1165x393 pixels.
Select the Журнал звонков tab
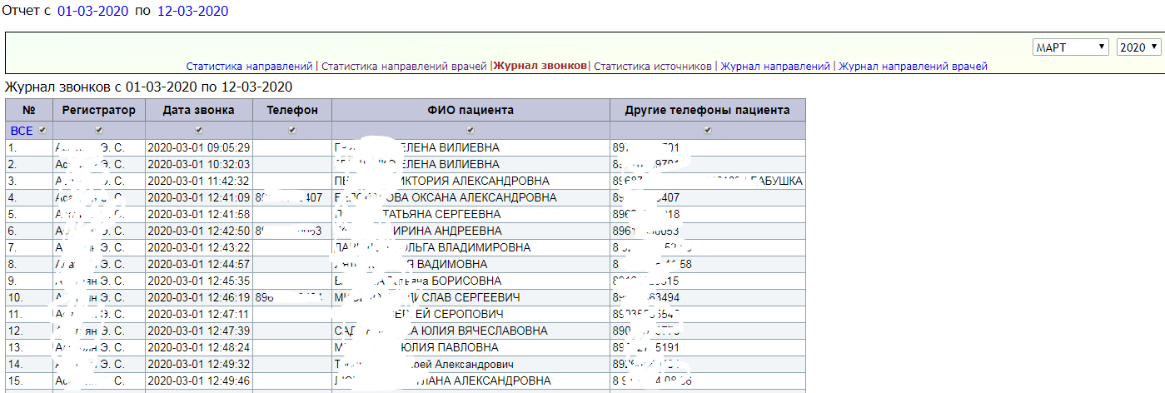pos(540,66)
